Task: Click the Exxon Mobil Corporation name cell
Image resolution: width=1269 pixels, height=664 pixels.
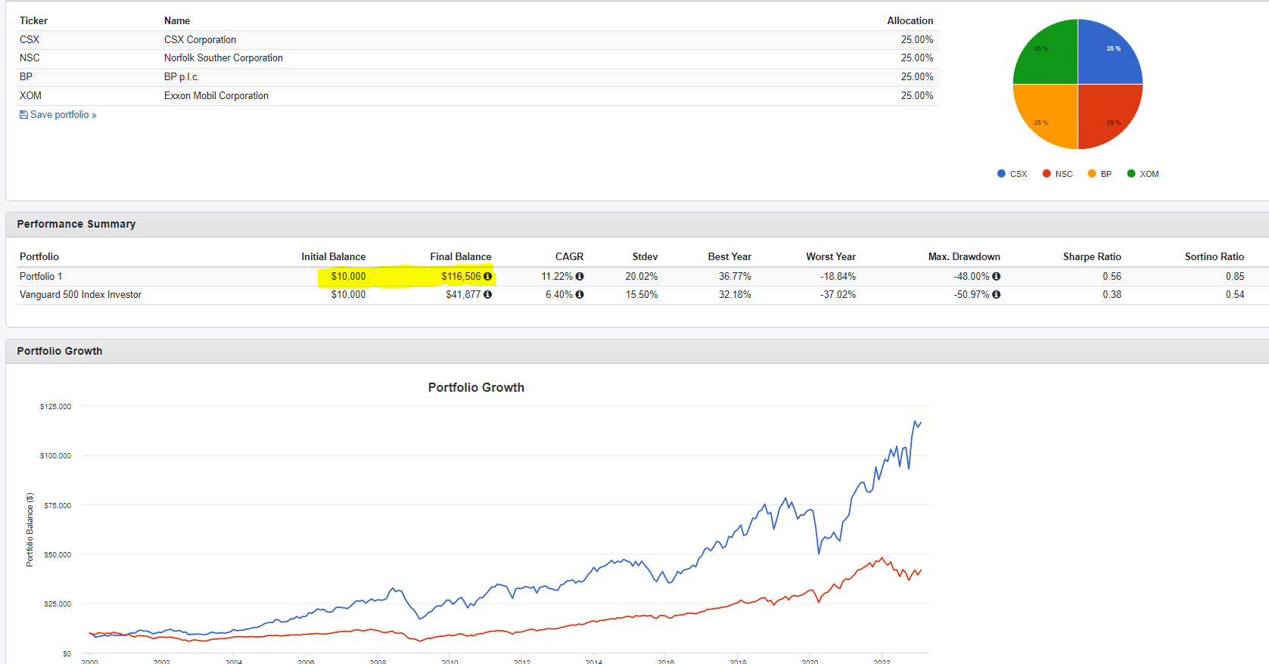Action: 216,96
